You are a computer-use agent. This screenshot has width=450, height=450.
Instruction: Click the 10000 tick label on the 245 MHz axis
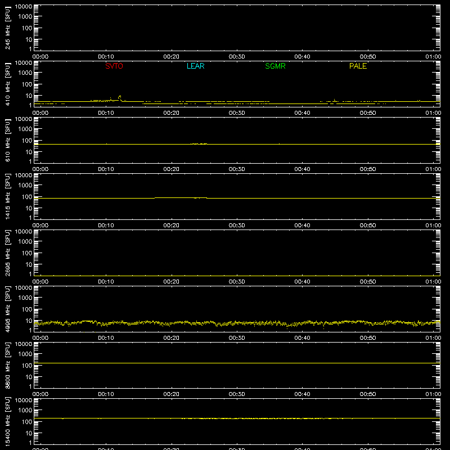(x=24, y=7)
